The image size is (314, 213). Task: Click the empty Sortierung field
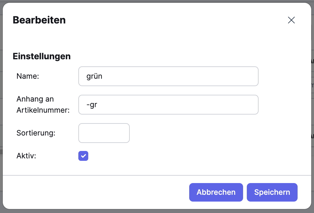104,133
